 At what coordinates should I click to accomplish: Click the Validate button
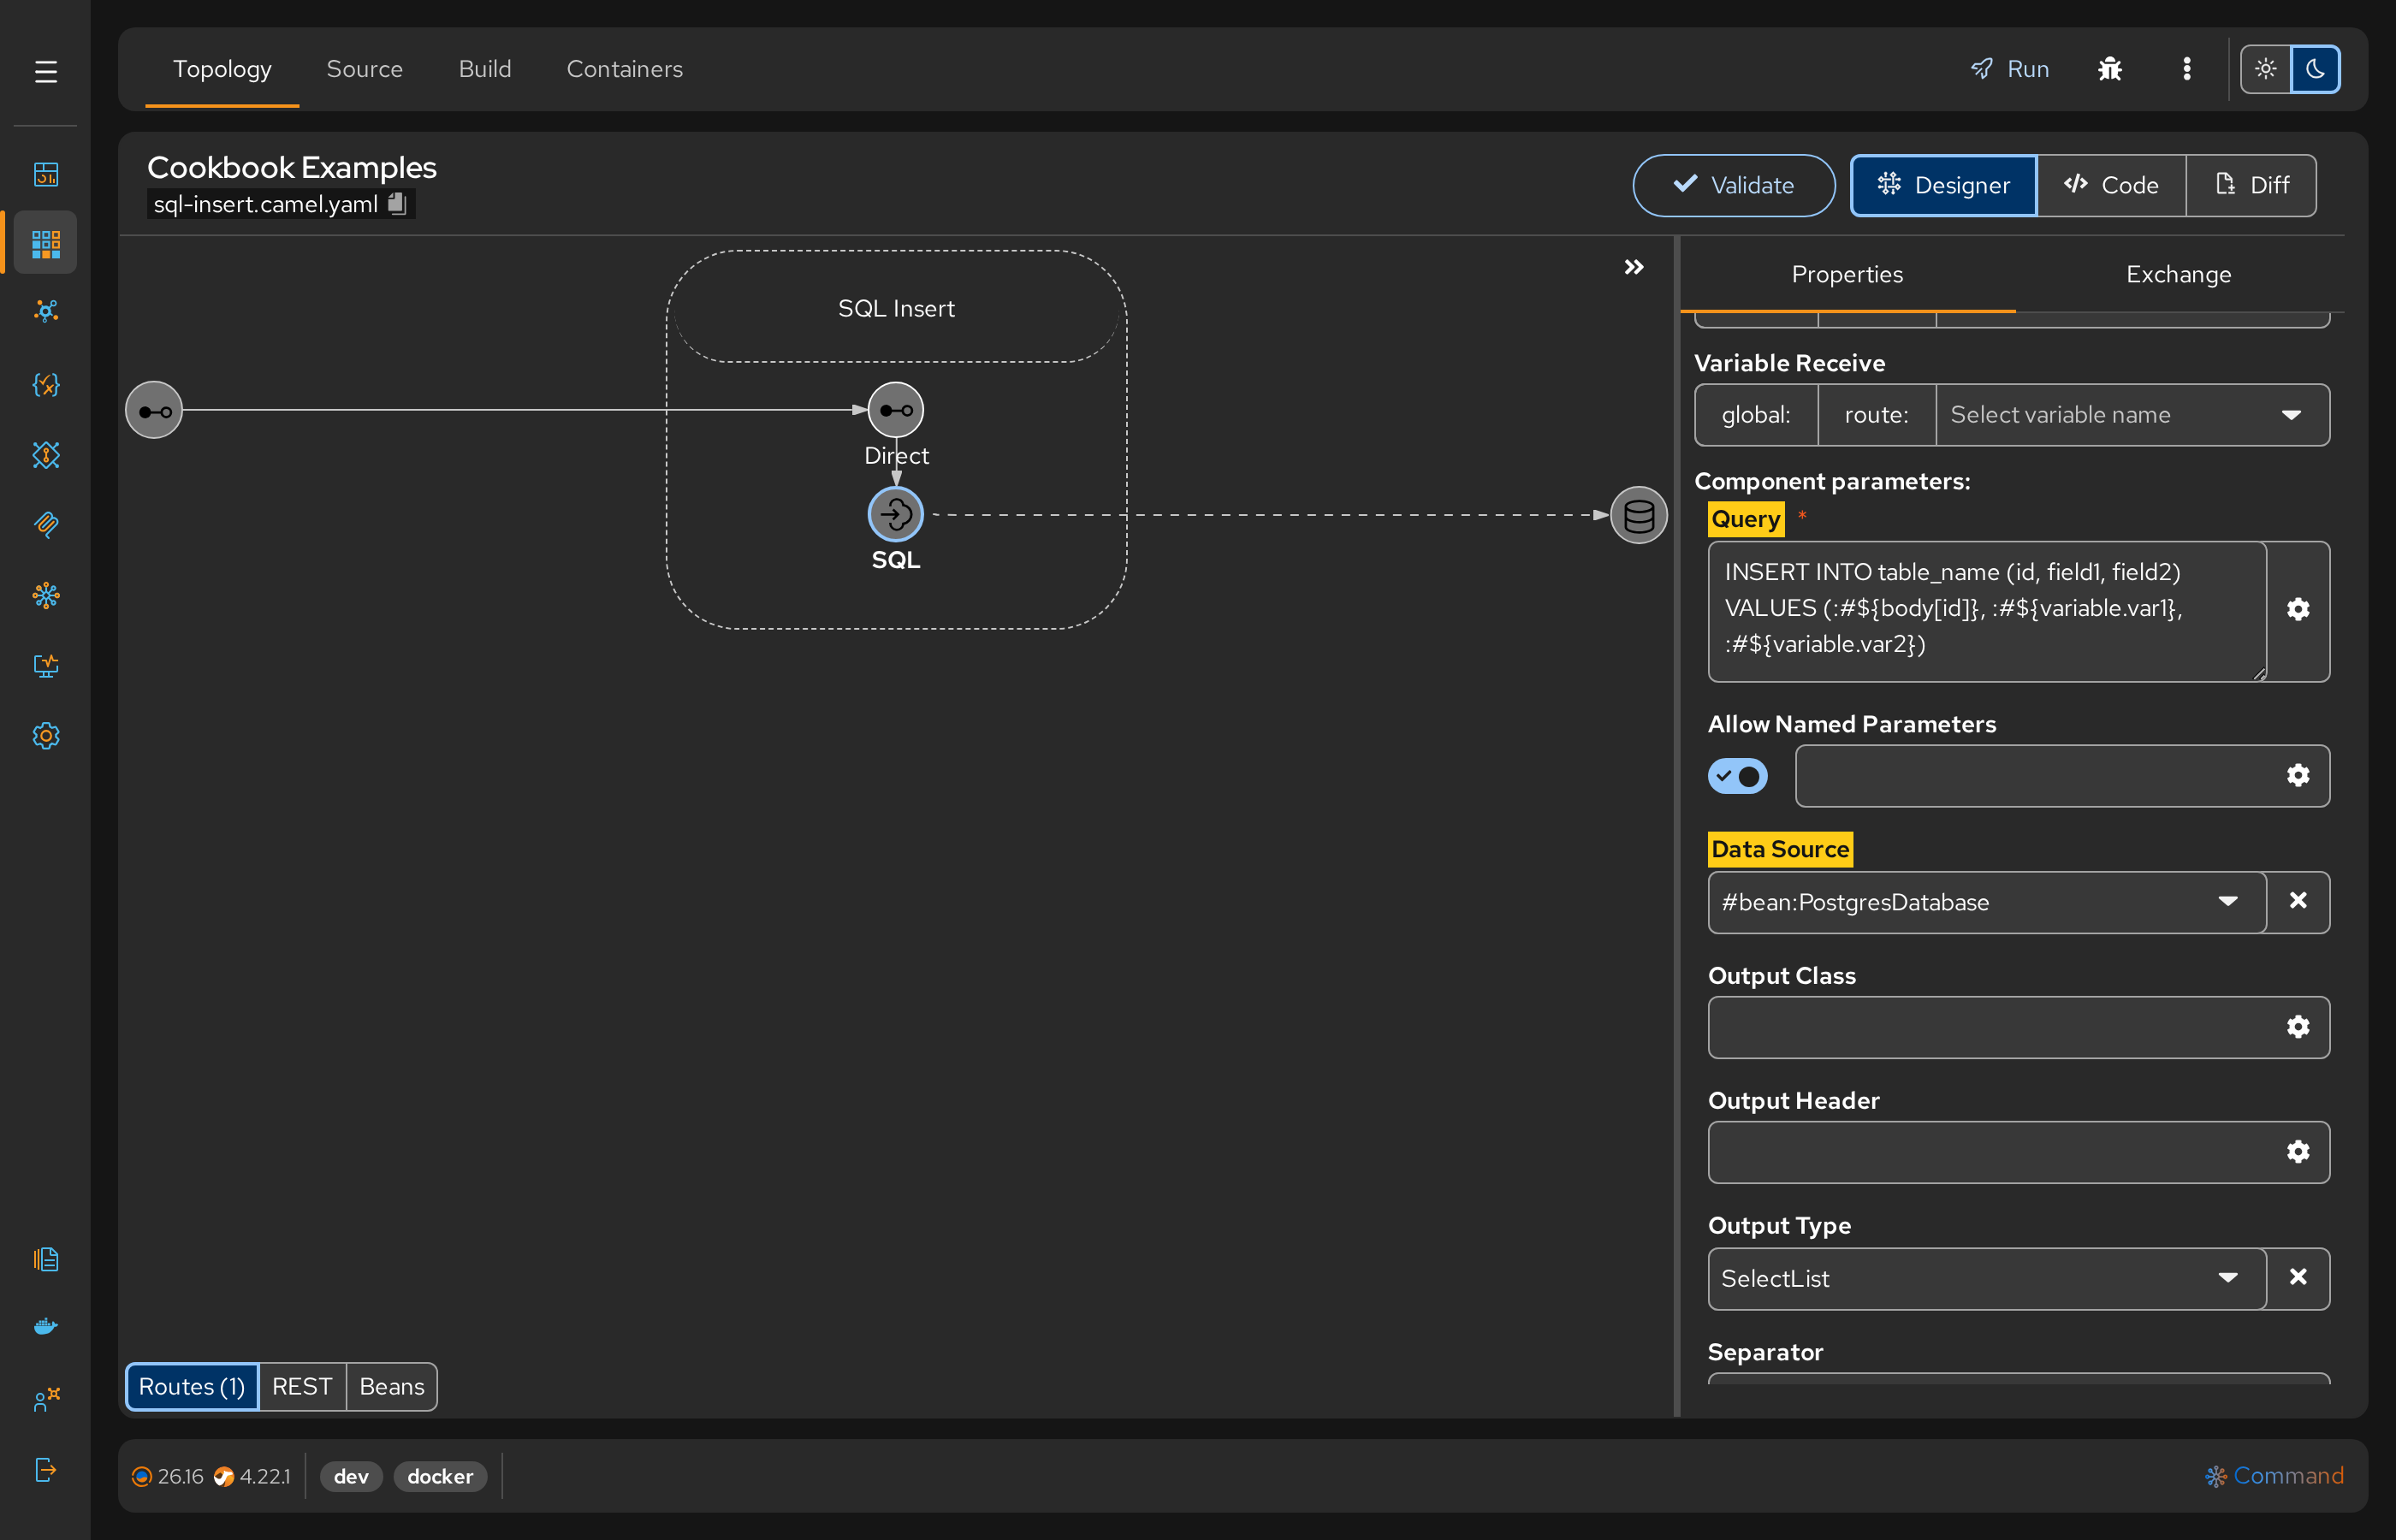click(1733, 185)
